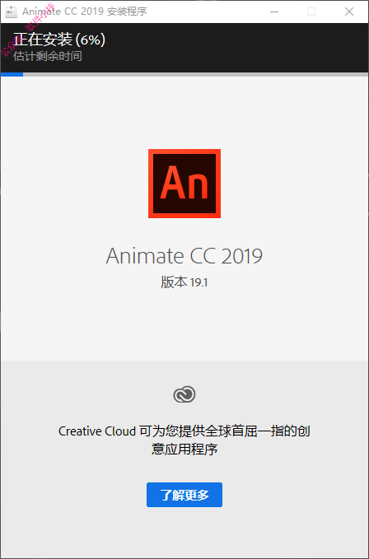Click the Creative Cloud logo icon

click(184, 394)
